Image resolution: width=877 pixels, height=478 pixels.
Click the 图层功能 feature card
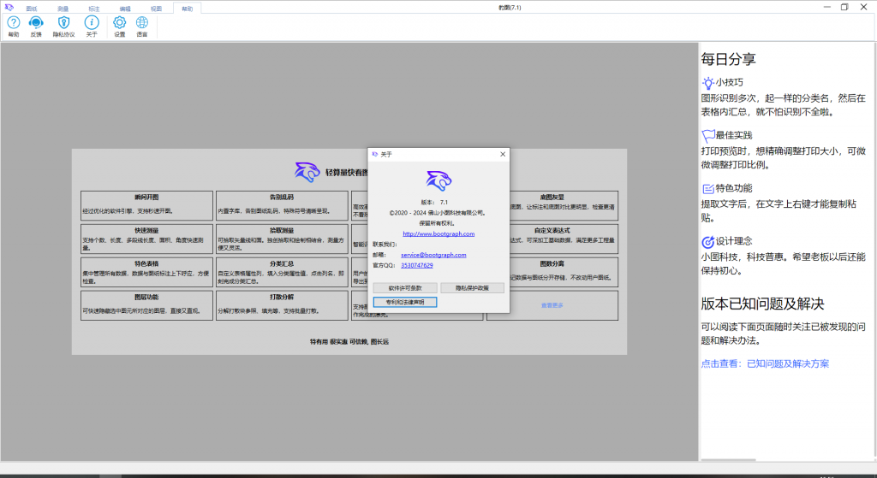pyautogui.click(x=146, y=305)
